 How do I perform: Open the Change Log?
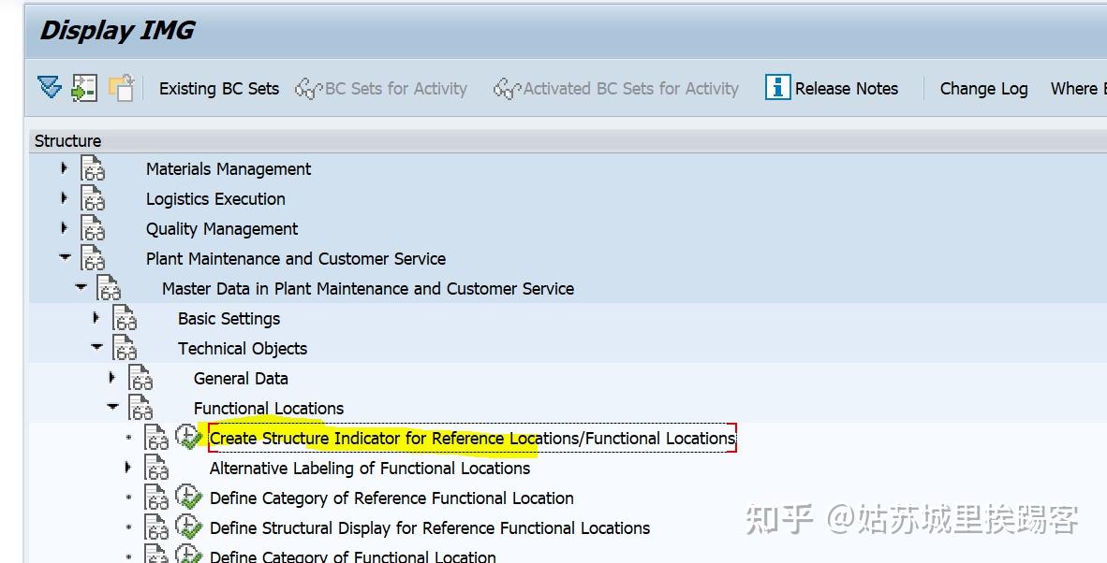(983, 89)
